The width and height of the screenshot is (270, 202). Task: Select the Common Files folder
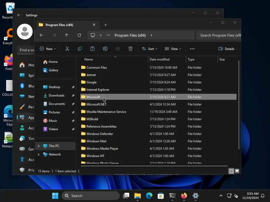pyautogui.click(x=158, y=68)
